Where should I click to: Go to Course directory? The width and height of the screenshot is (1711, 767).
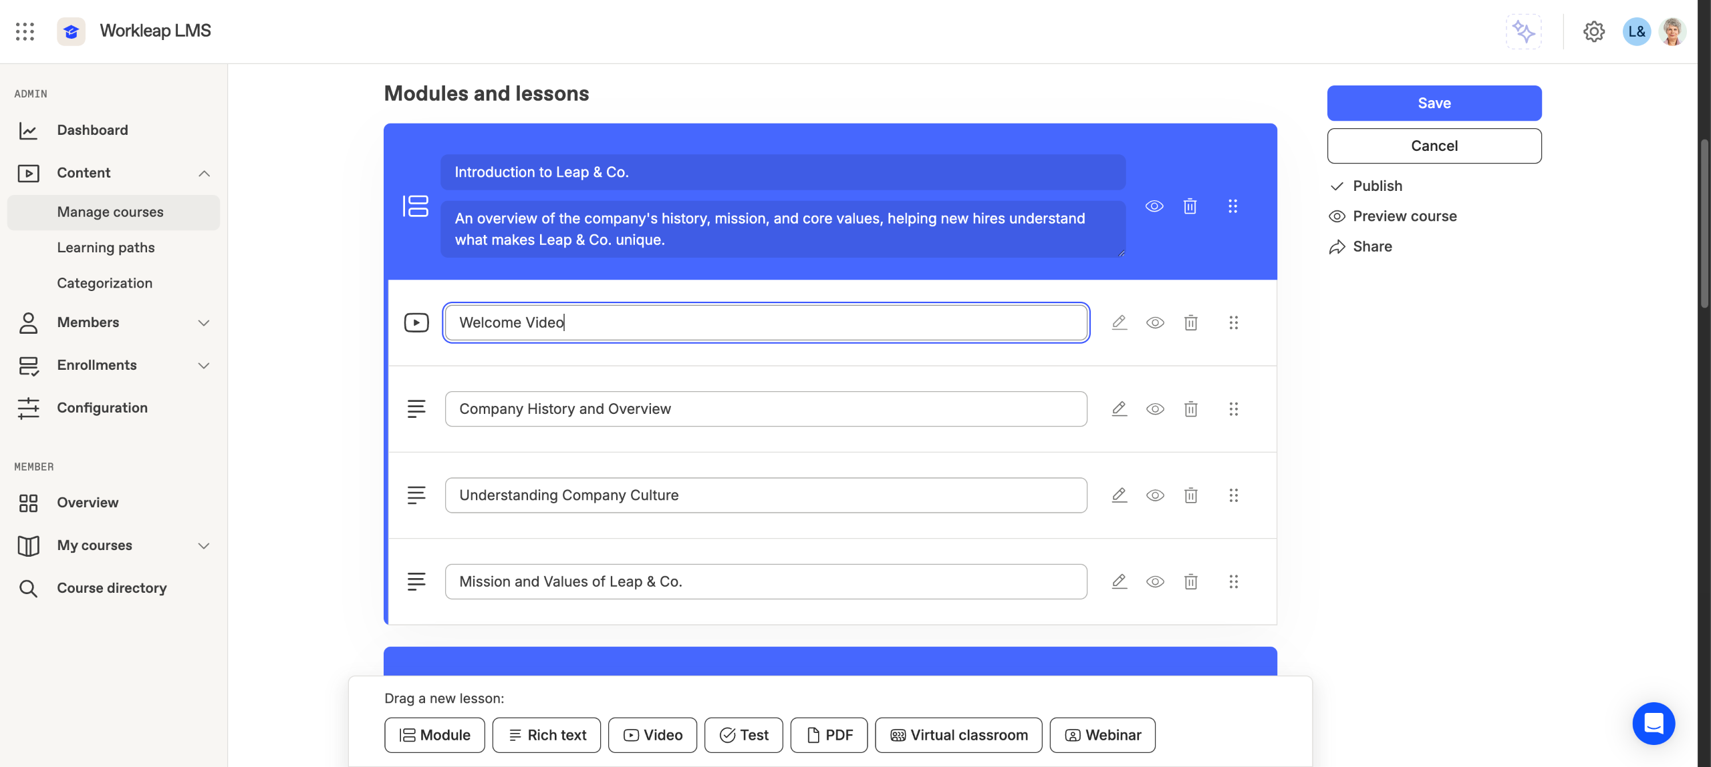tap(112, 588)
